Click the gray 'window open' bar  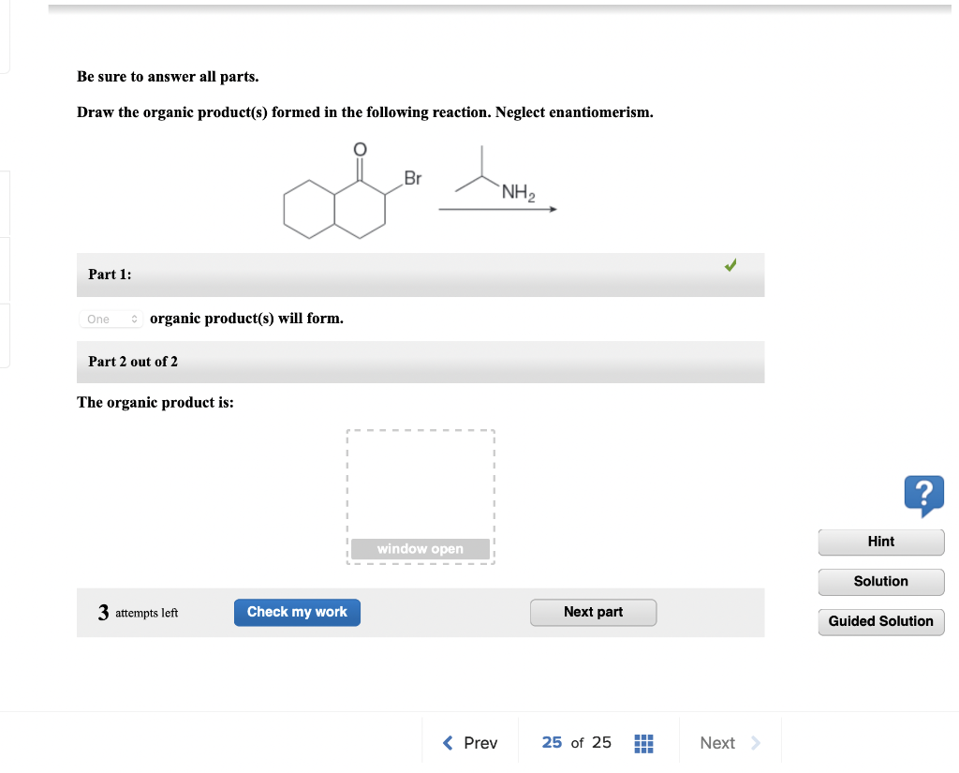click(x=420, y=549)
